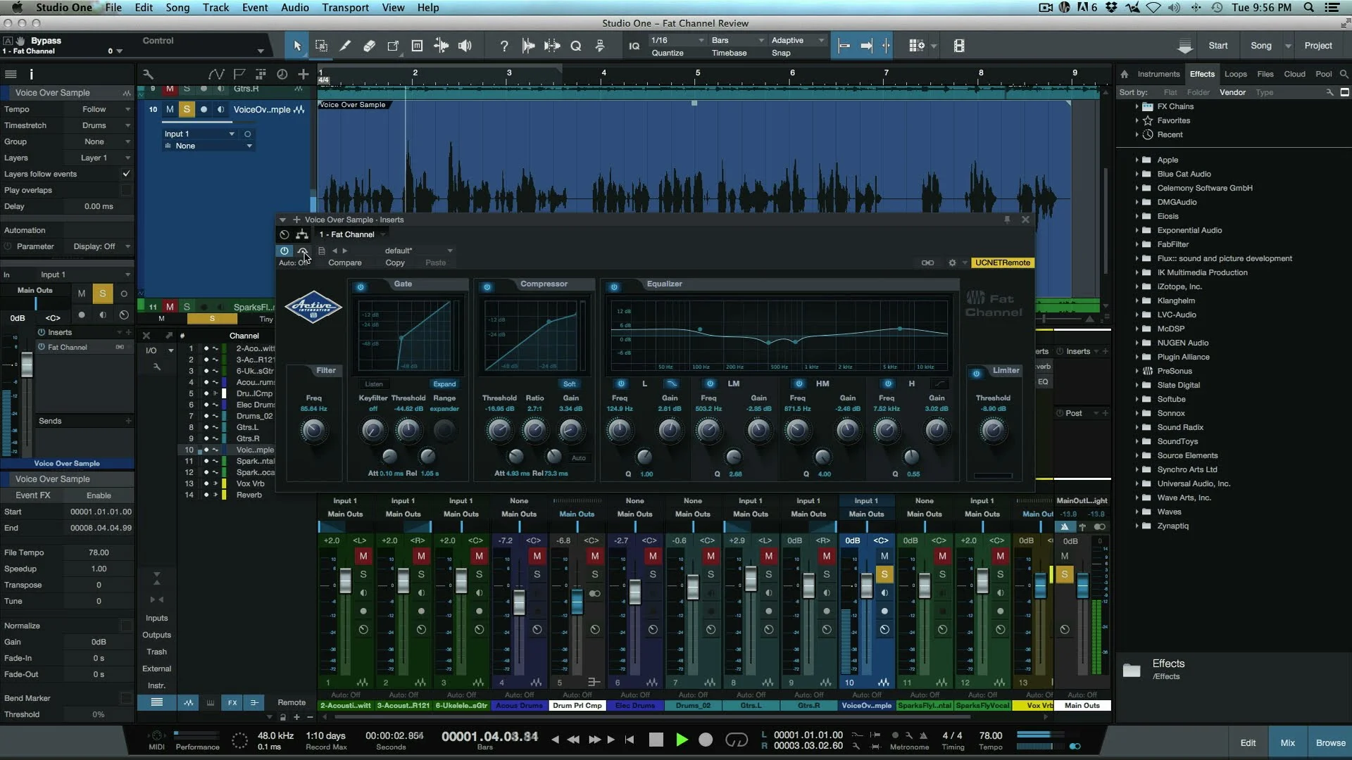Screen dimensions: 1352x760
Task: Open the Quantize value dropdown
Action: click(677, 40)
